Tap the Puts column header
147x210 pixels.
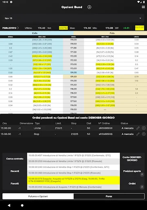coord(112,33)
